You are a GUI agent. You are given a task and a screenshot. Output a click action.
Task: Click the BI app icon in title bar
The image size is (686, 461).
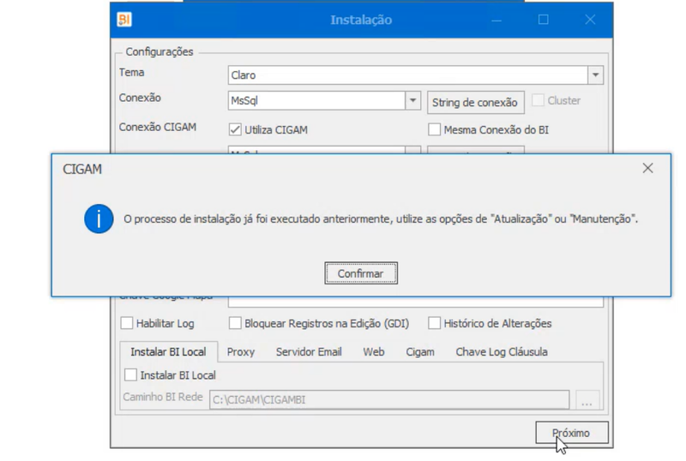pos(124,20)
